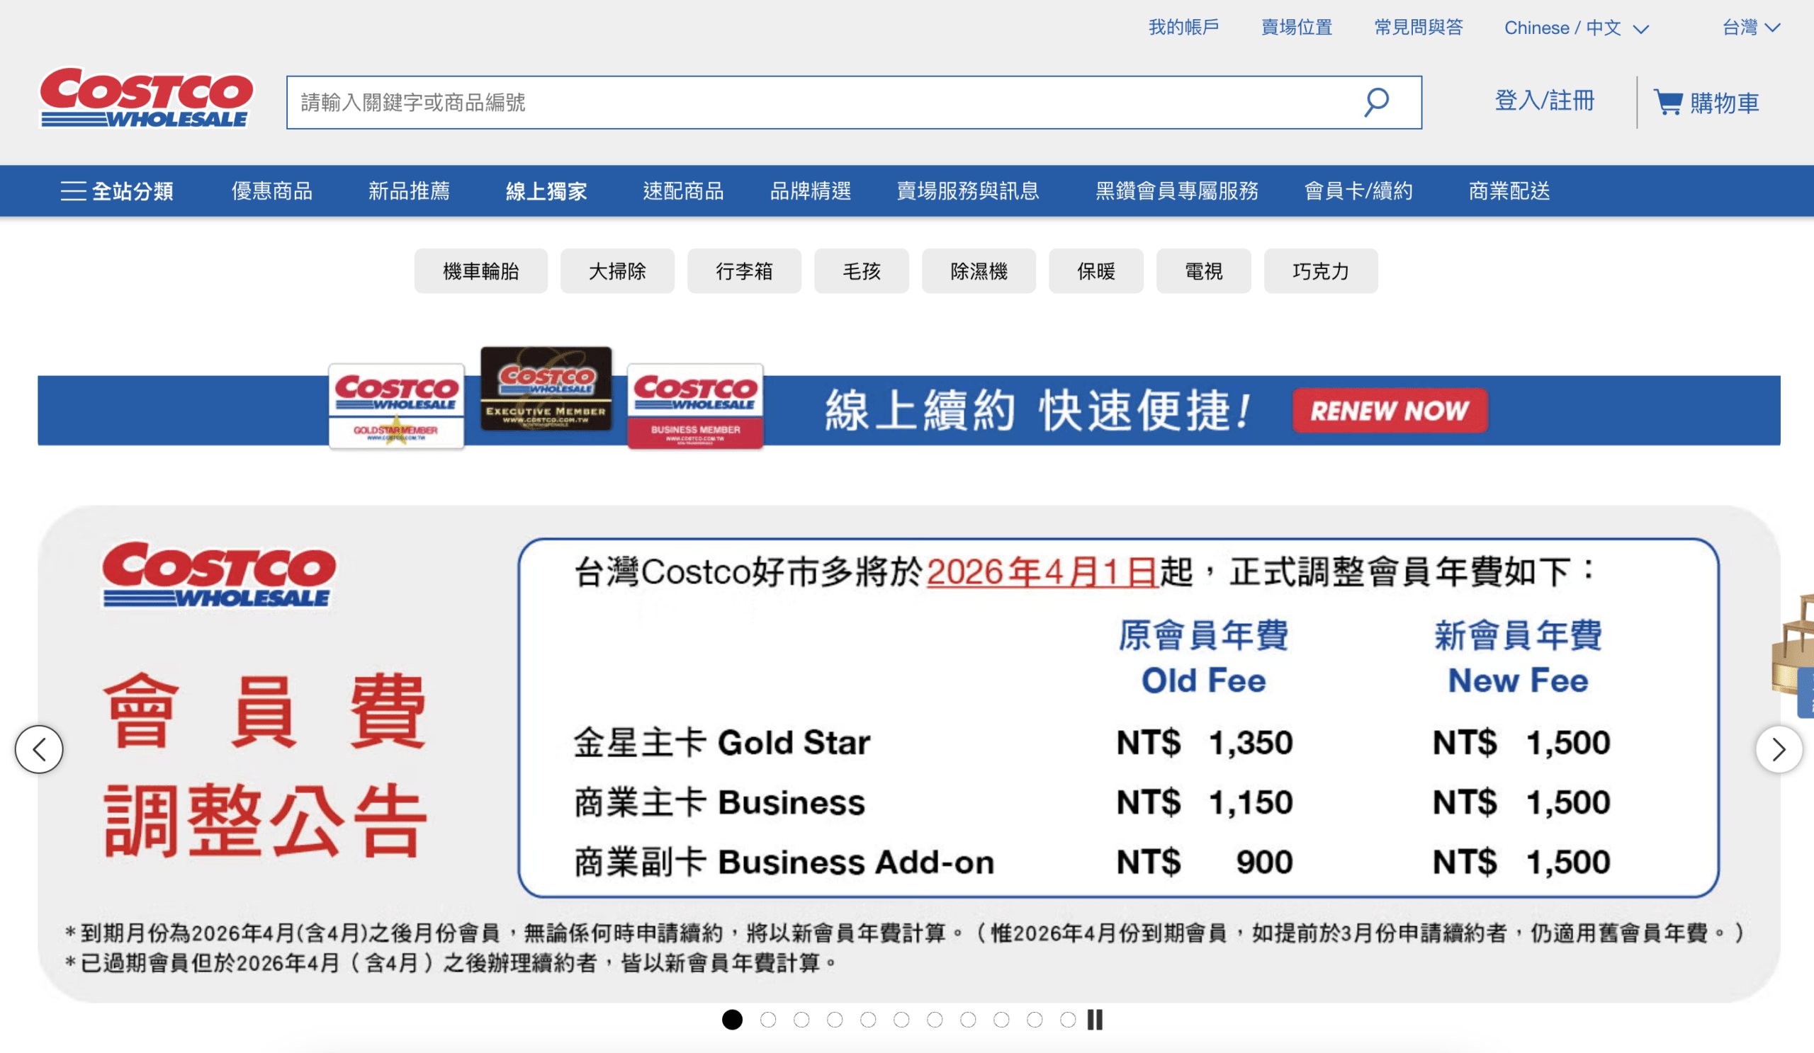Expand the 台灣 region dropdown

point(1751,28)
